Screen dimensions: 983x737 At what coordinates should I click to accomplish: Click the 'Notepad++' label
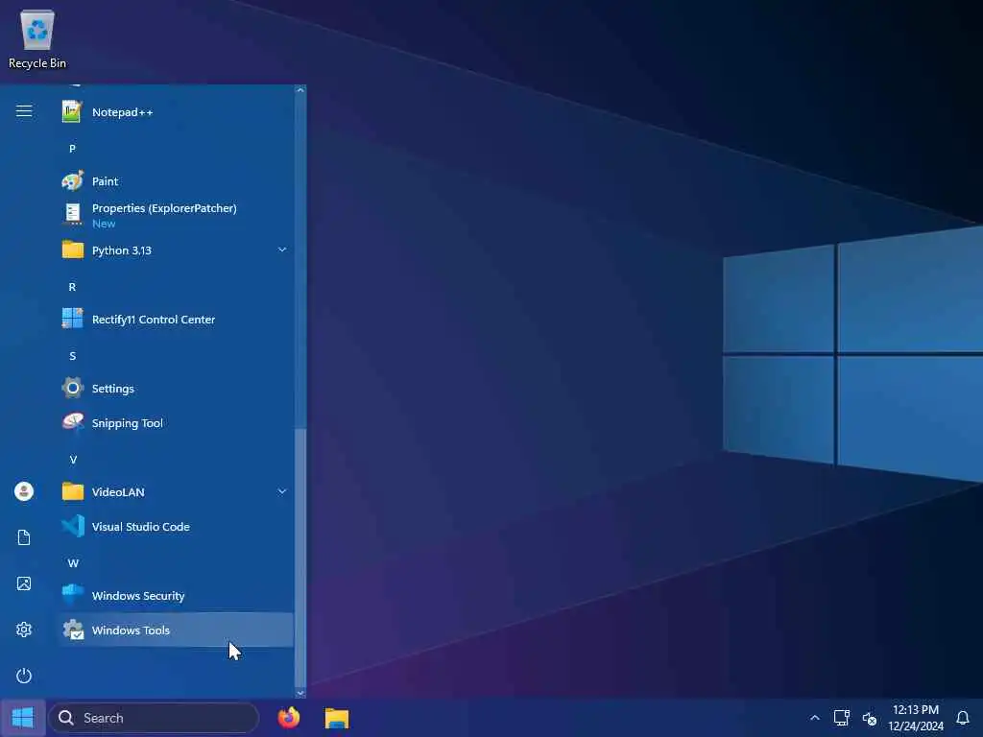coord(122,112)
